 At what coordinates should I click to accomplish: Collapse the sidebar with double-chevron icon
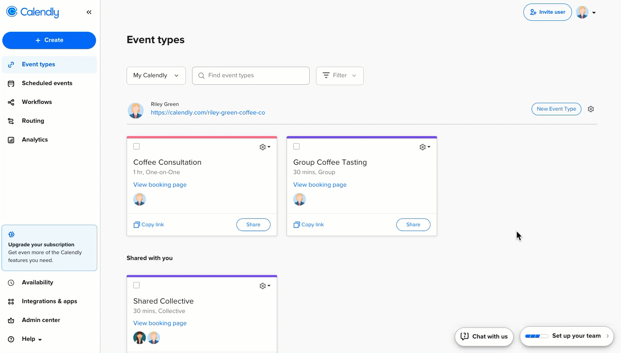point(89,12)
